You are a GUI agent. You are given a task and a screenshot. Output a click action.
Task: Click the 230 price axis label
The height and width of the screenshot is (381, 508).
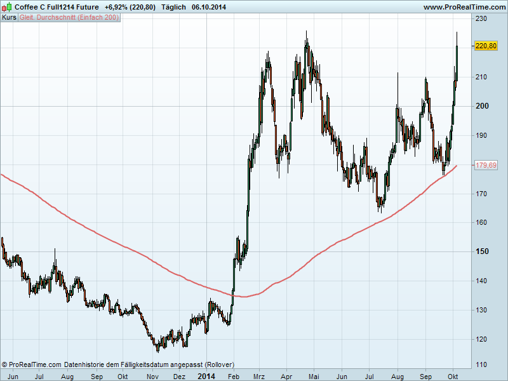coord(481,18)
